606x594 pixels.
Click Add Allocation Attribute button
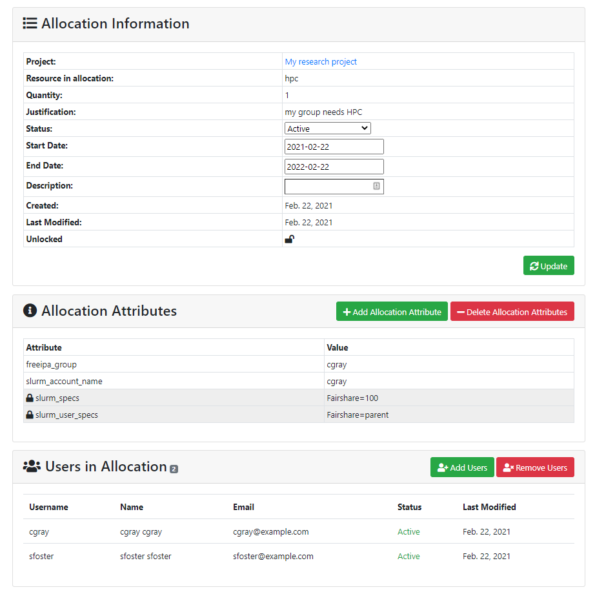[392, 312]
